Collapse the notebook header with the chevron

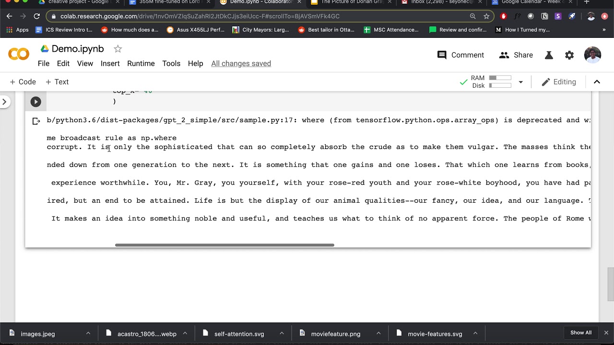tap(597, 82)
